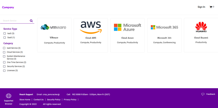Click the Feedback link text
The image size is (218, 108).
click(x=211, y=94)
